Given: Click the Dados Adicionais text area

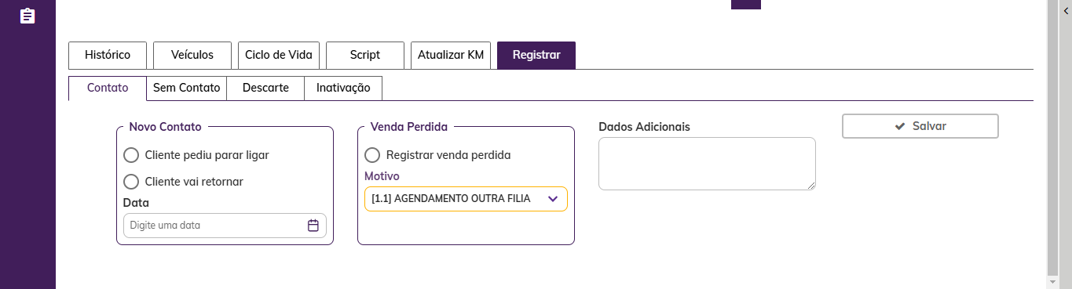Looking at the screenshot, I should tap(707, 164).
